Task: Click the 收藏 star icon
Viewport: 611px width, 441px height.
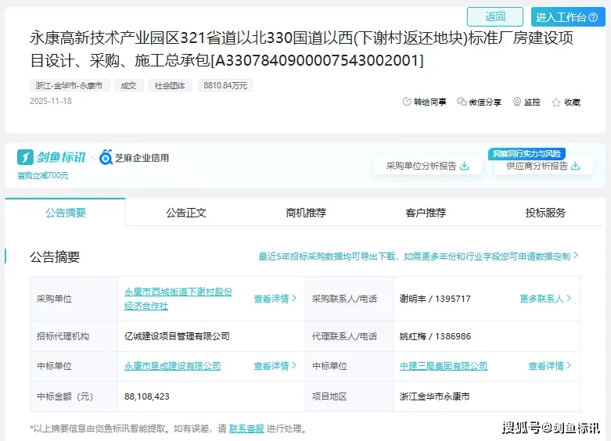Action: tap(556, 102)
